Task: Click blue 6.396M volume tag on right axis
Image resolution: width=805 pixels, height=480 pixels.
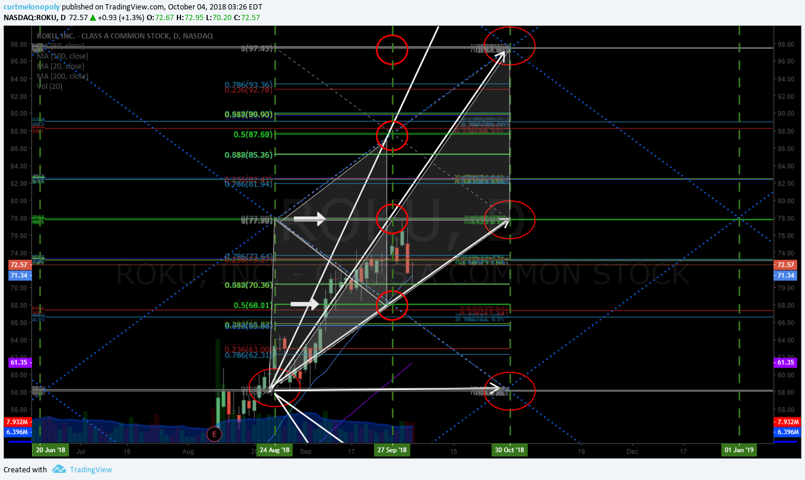Action: (787, 431)
